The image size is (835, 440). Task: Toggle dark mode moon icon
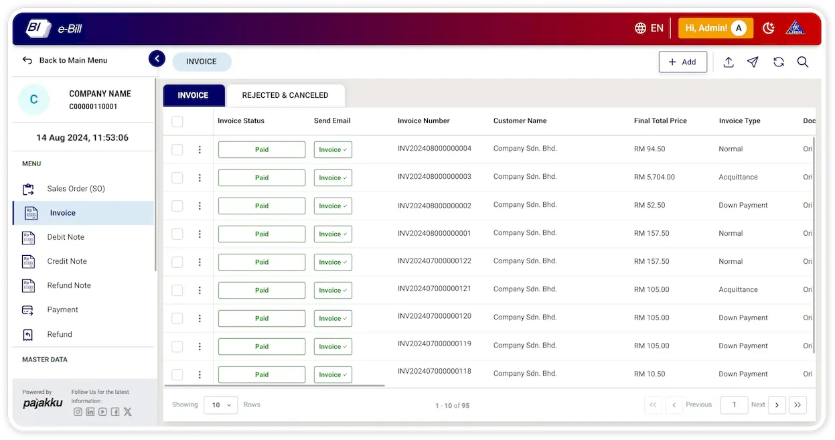[769, 28]
